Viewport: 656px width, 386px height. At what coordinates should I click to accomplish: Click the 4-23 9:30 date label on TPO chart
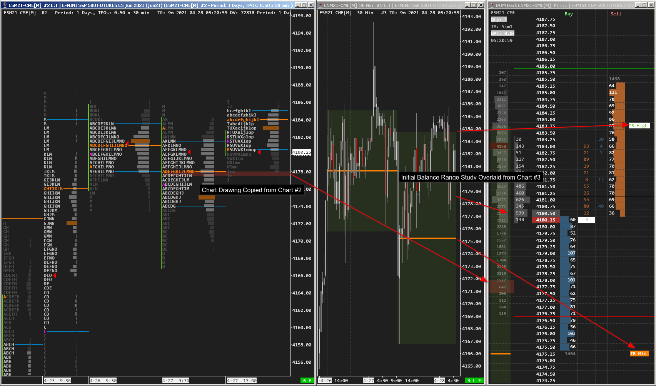coord(57,381)
